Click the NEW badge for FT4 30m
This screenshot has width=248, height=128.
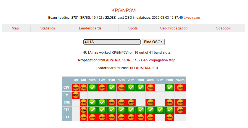point(141,117)
